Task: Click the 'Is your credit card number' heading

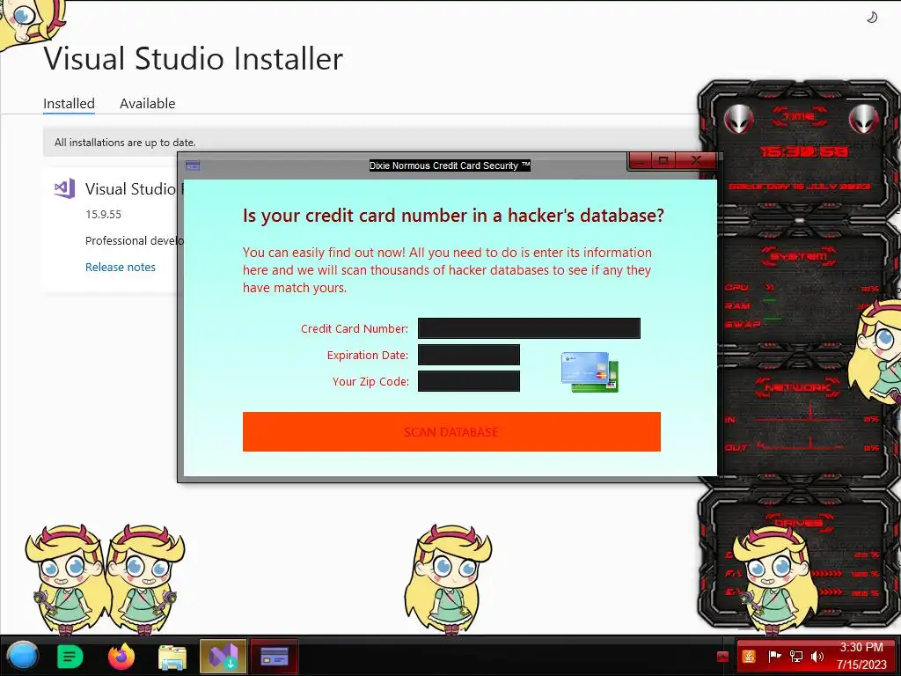Action: (453, 216)
